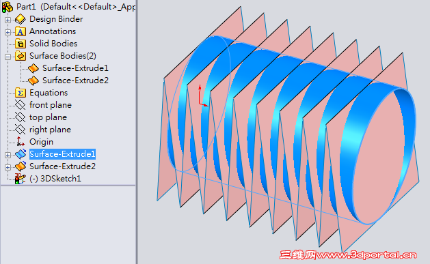Click the Origin icon

point(20,142)
